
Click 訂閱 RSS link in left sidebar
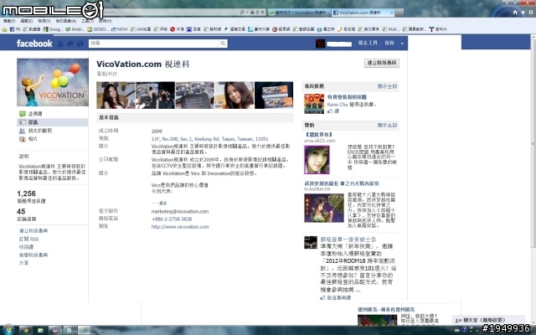(x=29, y=239)
